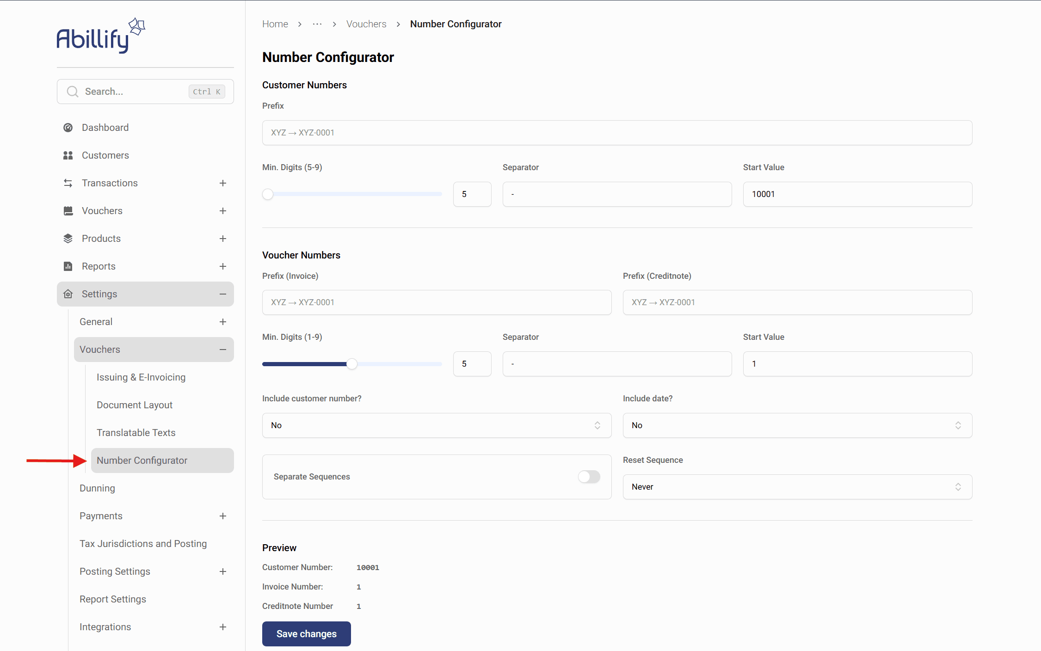Image resolution: width=1041 pixels, height=651 pixels.
Task: Click the Save changes button
Action: pos(306,634)
